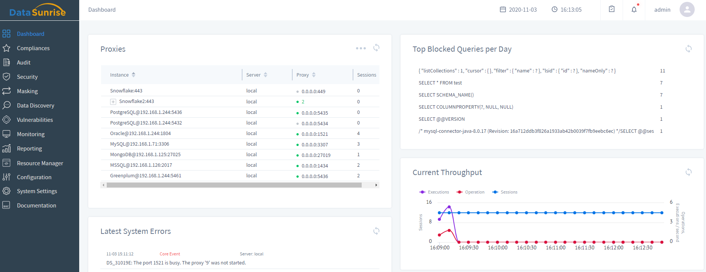Sort proxies table by Instance column
Image resolution: width=706 pixels, height=272 pixels.
[134, 75]
